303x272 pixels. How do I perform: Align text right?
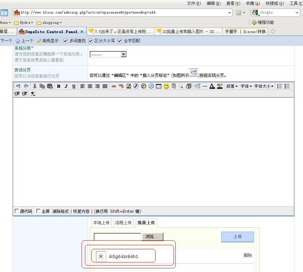[x=97, y=86]
